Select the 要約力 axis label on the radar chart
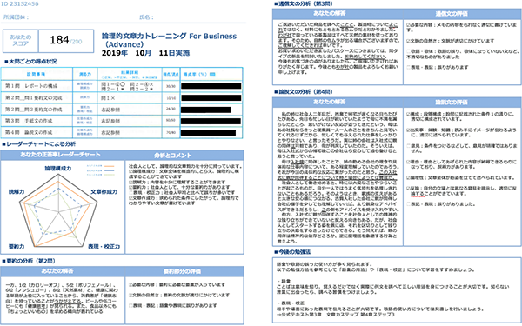Screen dimensions: 522x326 pyautogui.click(x=17, y=246)
